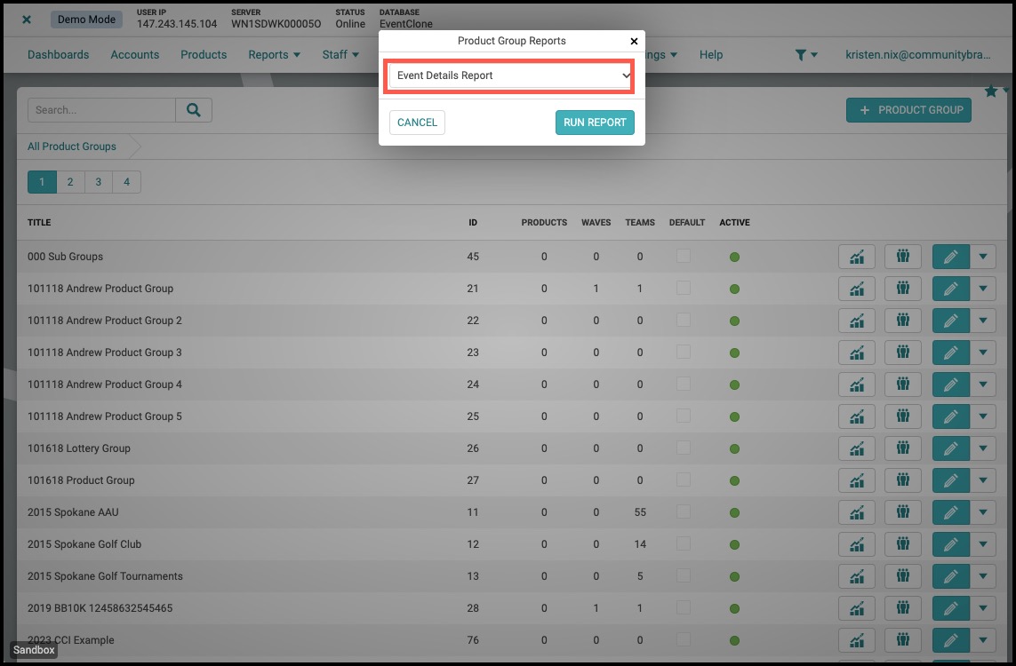
Task: Expand action dropdown arrow for 101118 Andrew Product Group
Action: click(x=983, y=288)
